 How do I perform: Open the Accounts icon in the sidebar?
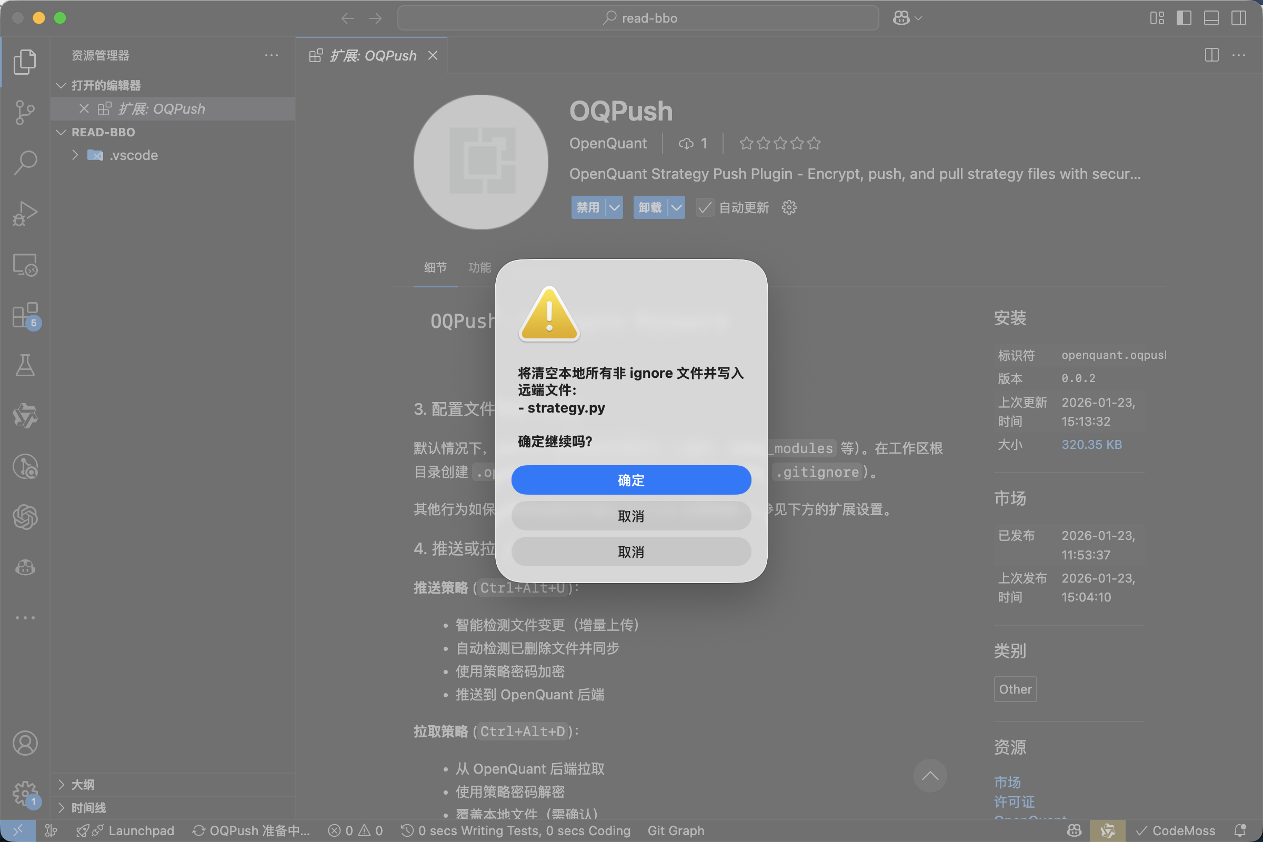click(x=25, y=743)
